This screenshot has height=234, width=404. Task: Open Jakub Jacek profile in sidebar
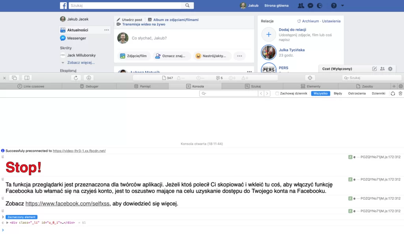74,19
